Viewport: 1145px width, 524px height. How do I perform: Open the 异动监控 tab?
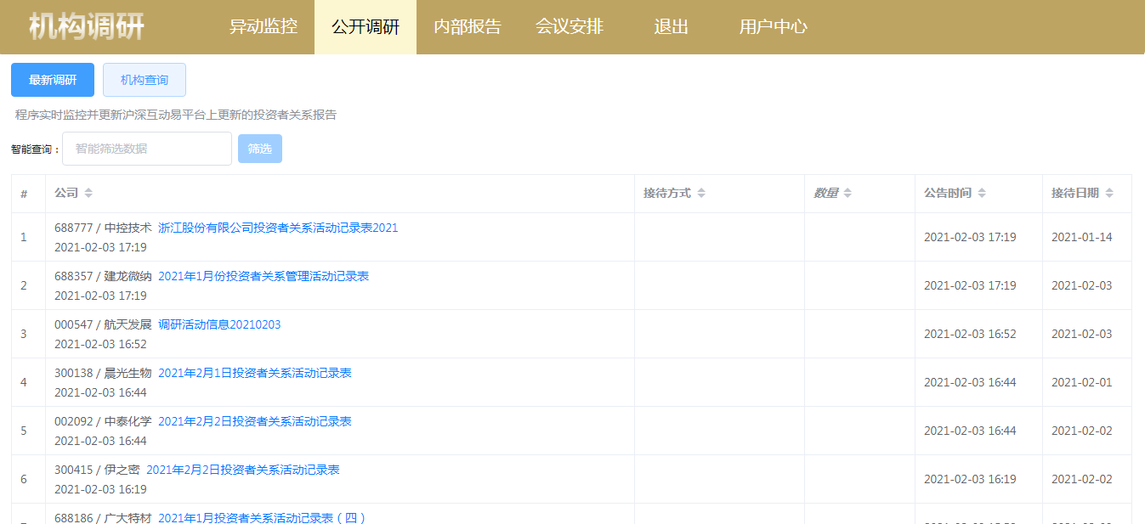coord(264,26)
